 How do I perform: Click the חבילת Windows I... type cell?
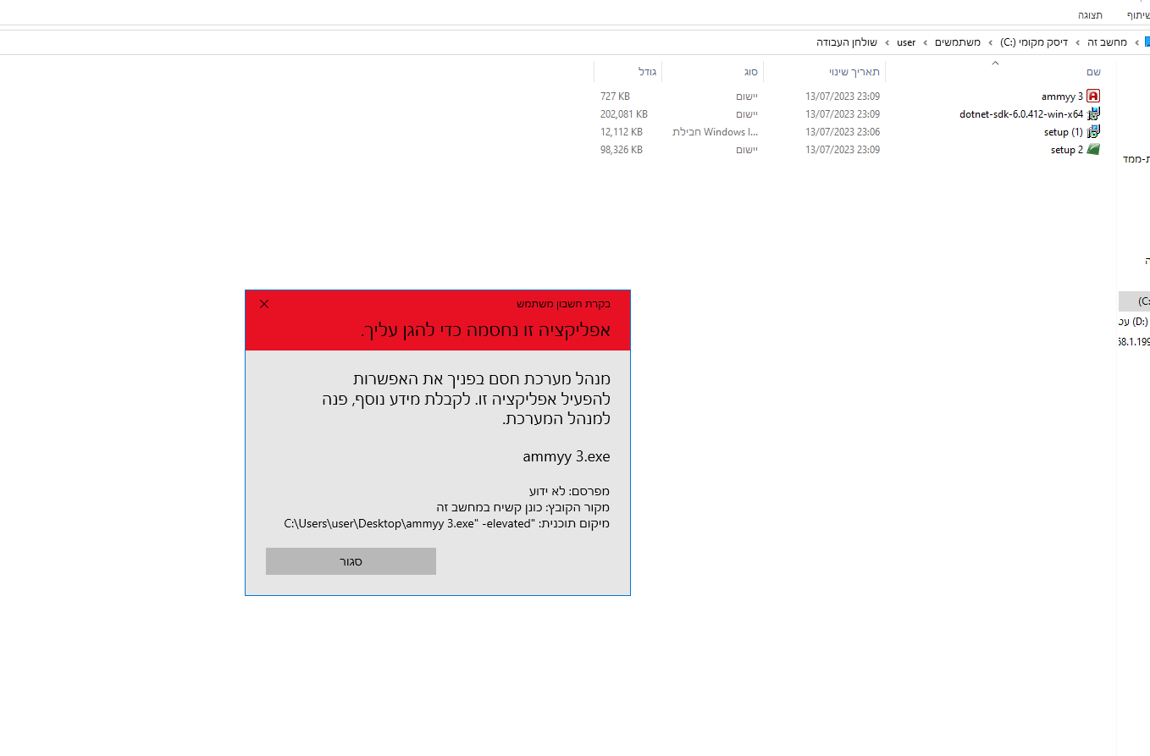716,132
